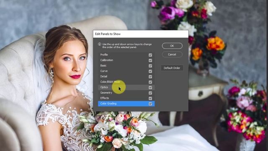Uncheck the Profile panel checkbox

pos(150,55)
